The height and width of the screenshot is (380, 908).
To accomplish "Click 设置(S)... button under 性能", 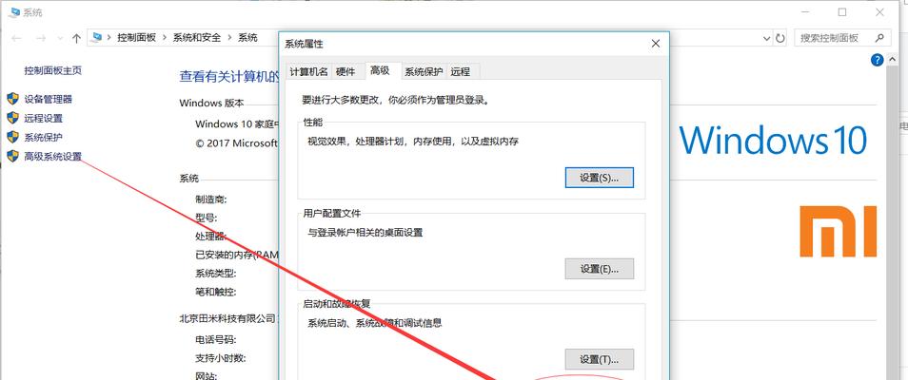I will click(x=600, y=178).
